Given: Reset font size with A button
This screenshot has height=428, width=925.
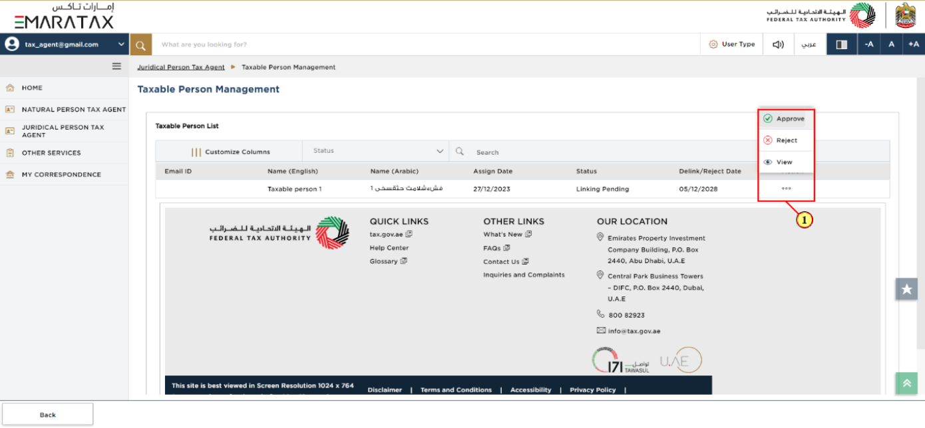Looking at the screenshot, I should click(x=891, y=45).
